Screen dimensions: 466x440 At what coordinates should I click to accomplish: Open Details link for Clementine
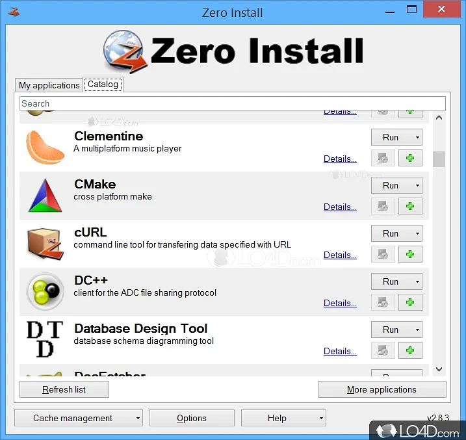(340, 159)
